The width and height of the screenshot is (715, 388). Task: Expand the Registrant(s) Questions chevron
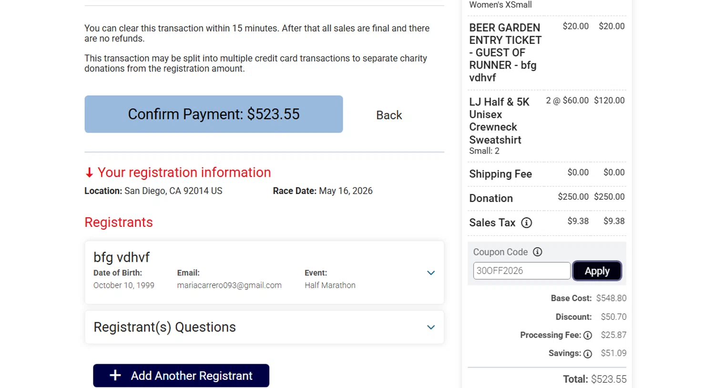(x=431, y=327)
